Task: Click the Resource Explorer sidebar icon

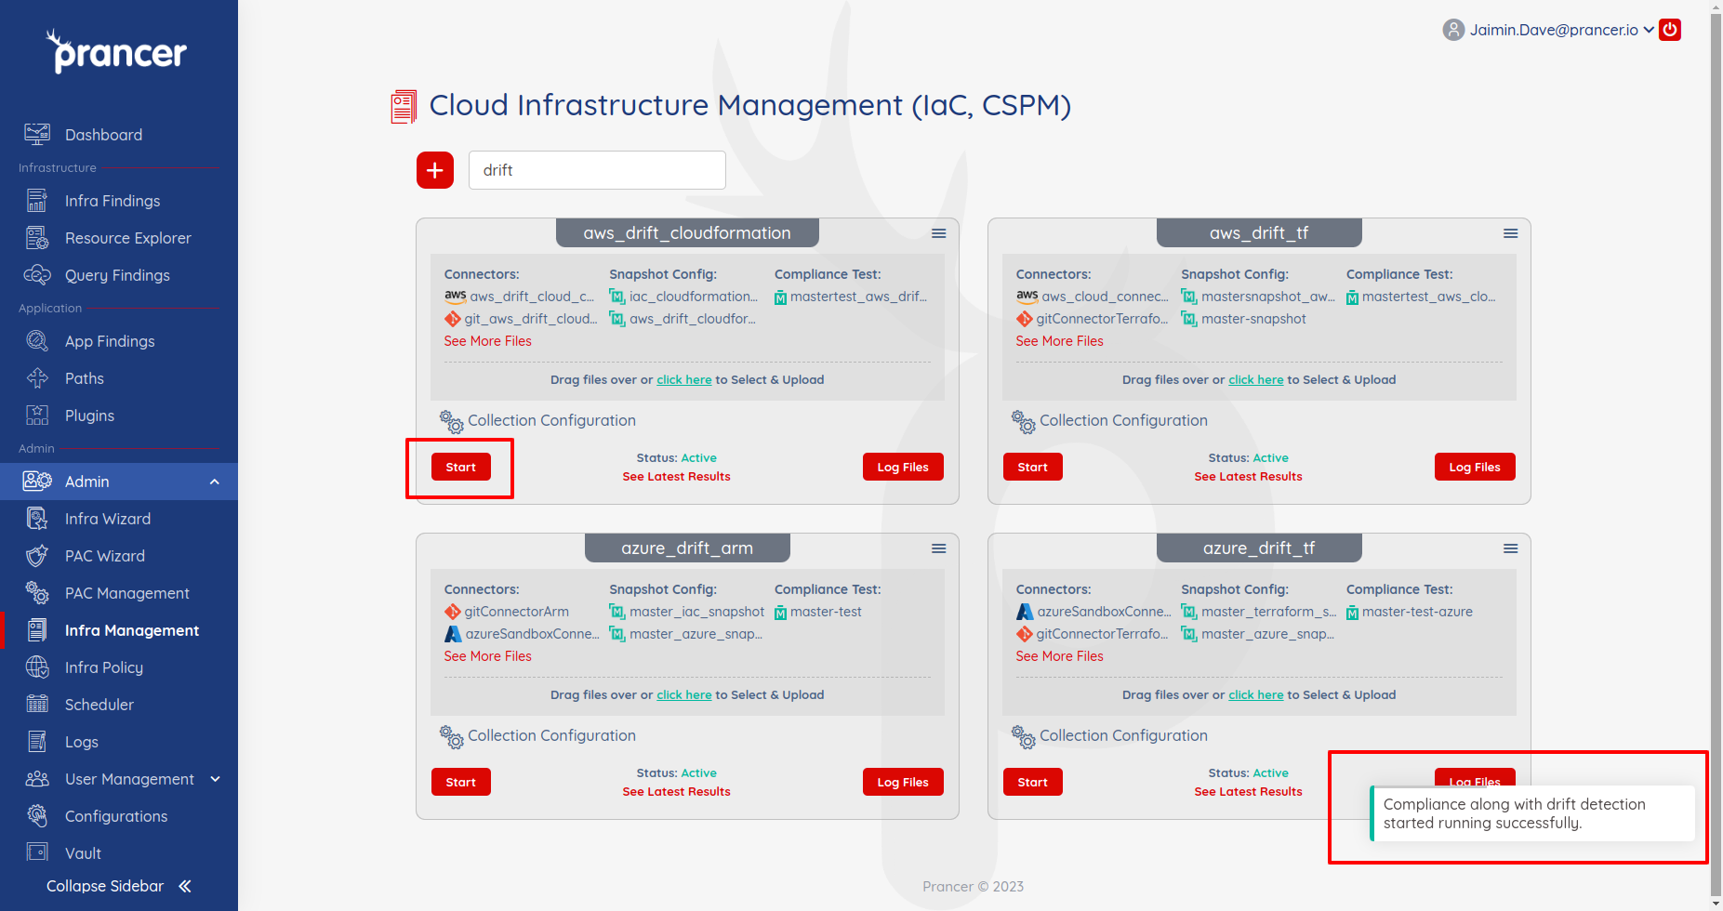Action: (37, 238)
